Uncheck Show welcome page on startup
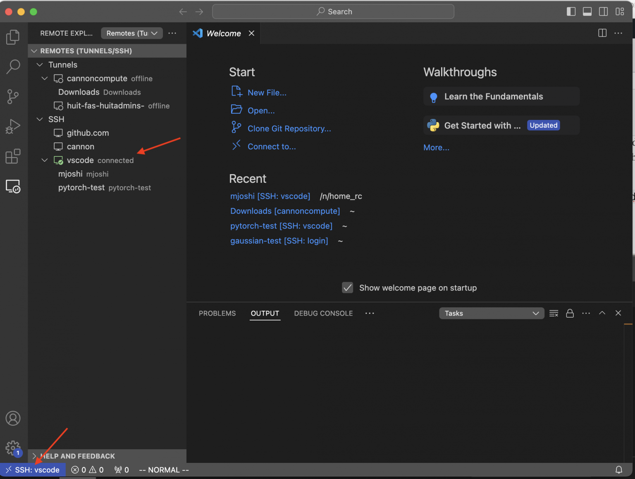The width and height of the screenshot is (635, 479). pos(347,287)
